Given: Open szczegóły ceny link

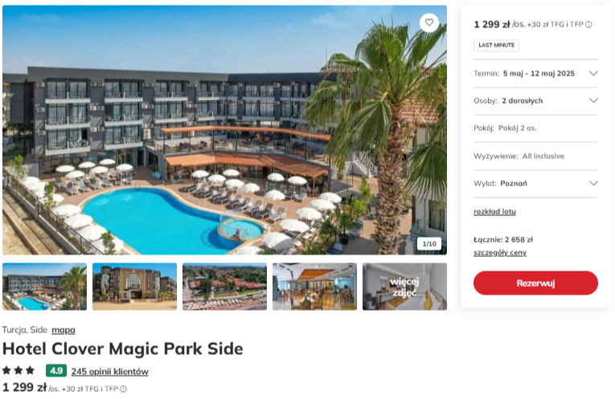Looking at the screenshot, I should [x=500, y=253].
